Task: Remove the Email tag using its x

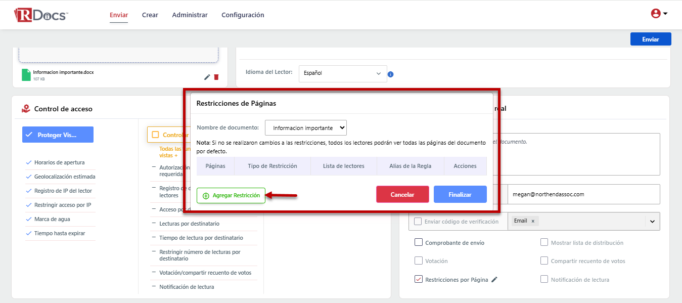Action: tap(533, 221)
